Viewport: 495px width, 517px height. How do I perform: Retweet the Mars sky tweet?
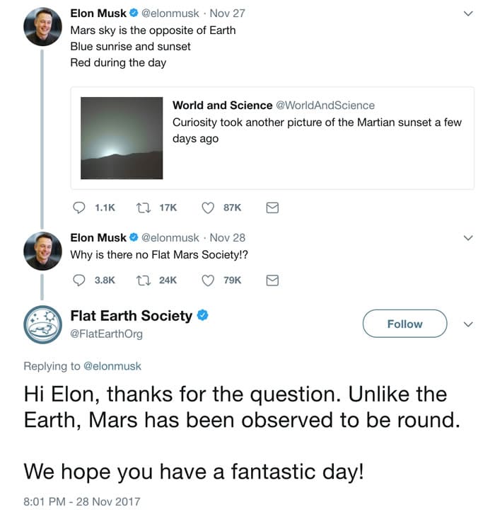click(142, 208)
